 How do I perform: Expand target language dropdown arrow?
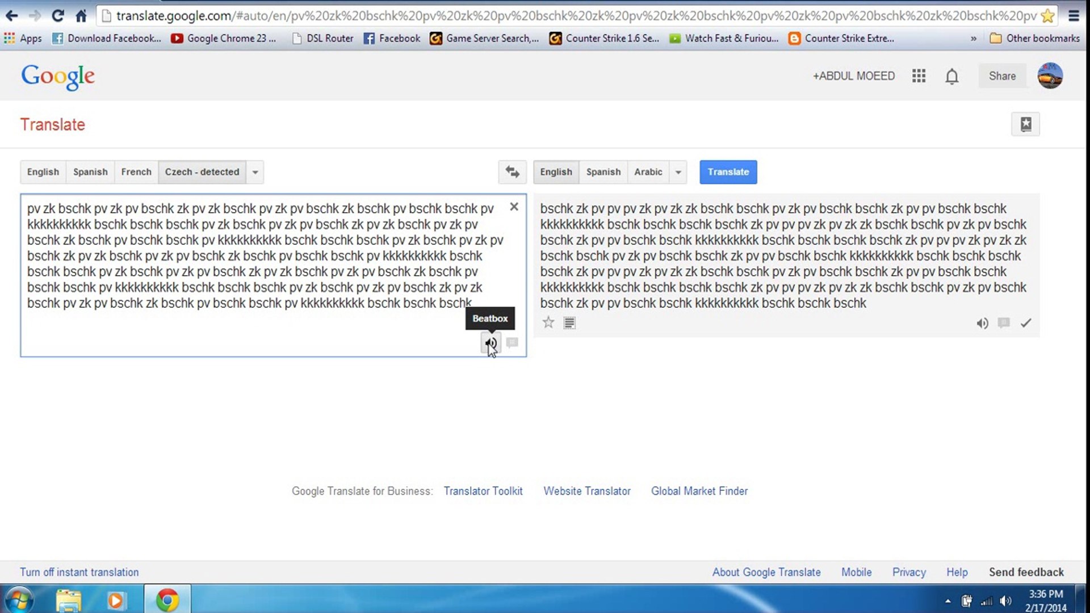pos(678,172)
